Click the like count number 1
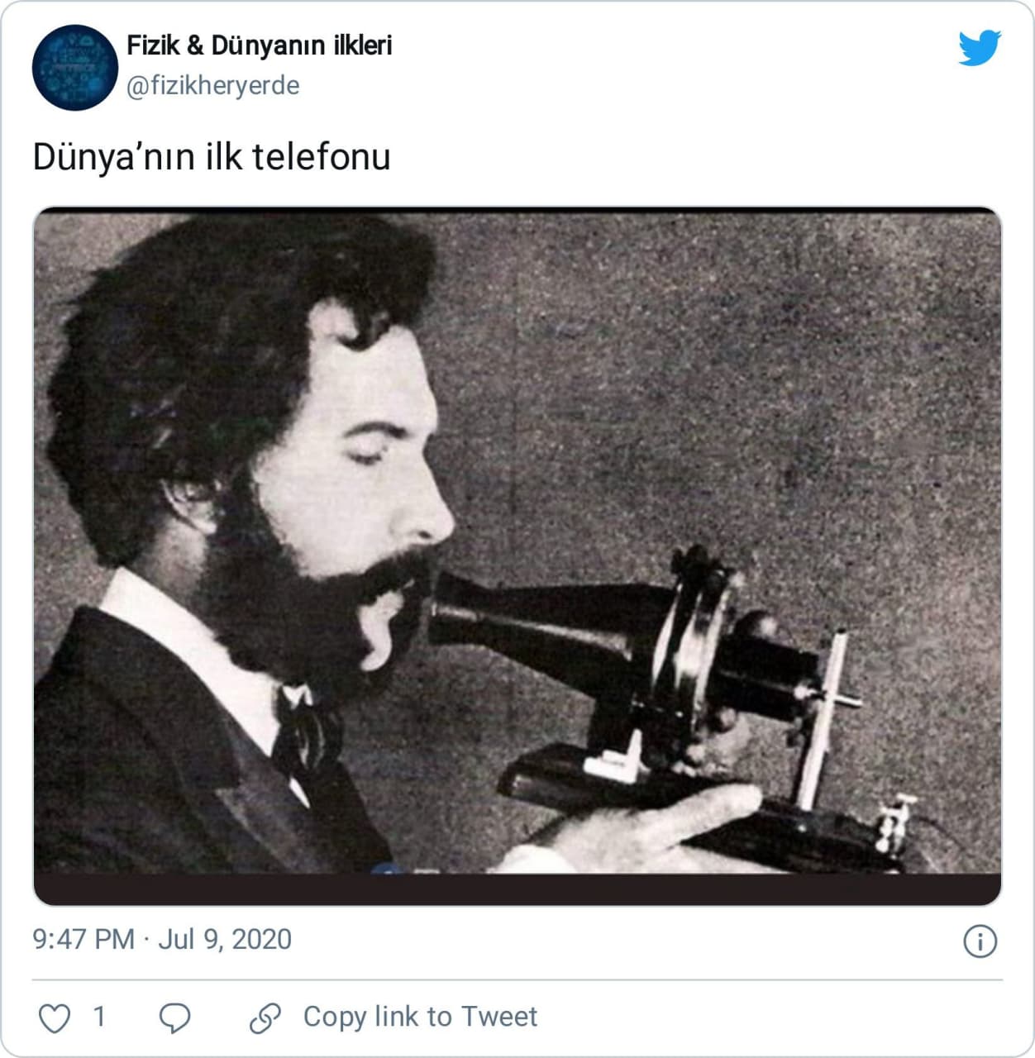Screen dimensions: 1035x1058 (x=99, y=1017)
